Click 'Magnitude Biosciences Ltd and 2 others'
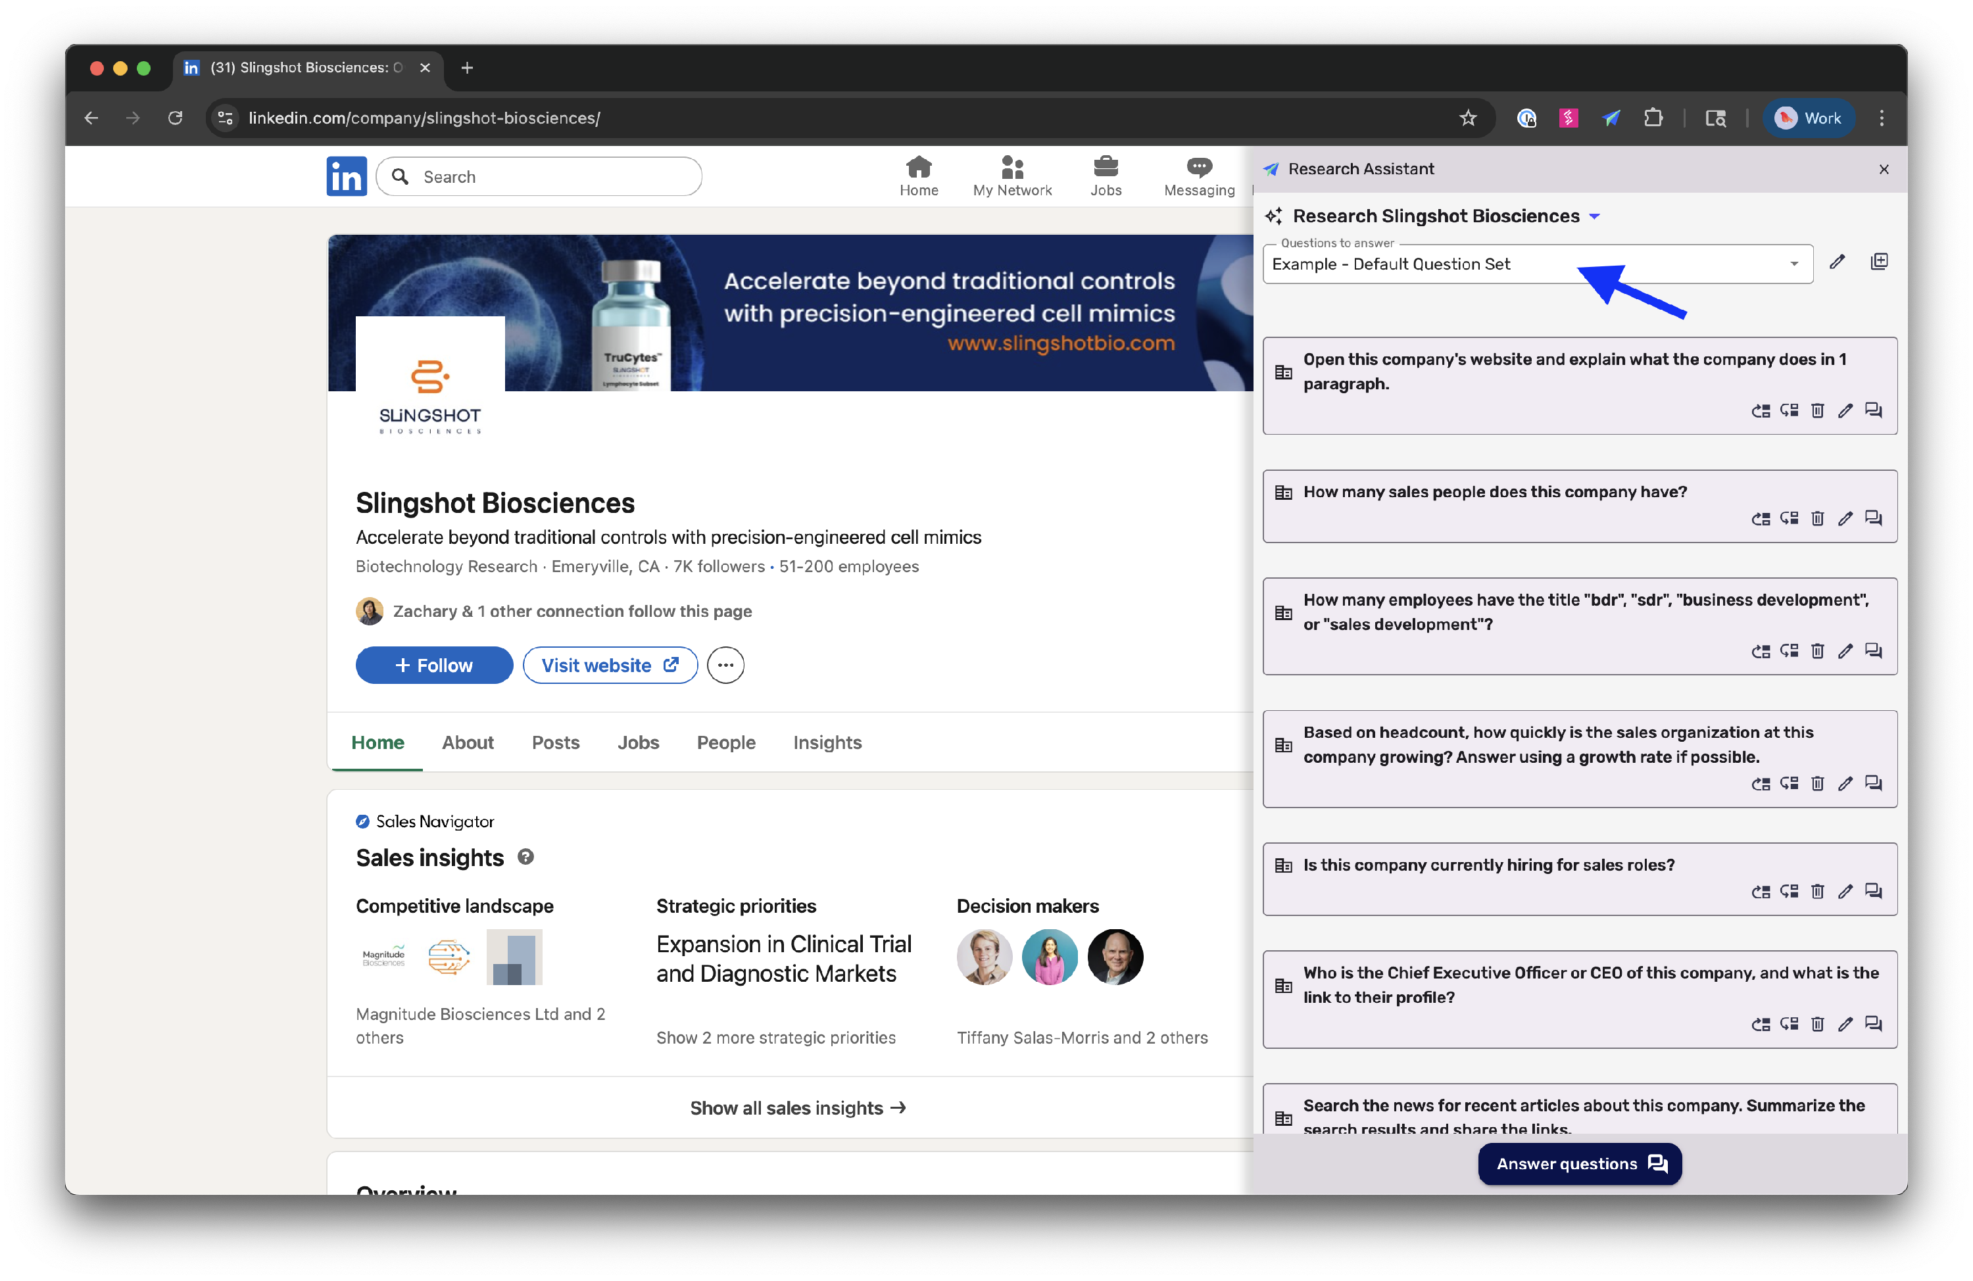Image resolution: width=1973 pixels, height=1281 pixels. click(x=480, y=1027)
